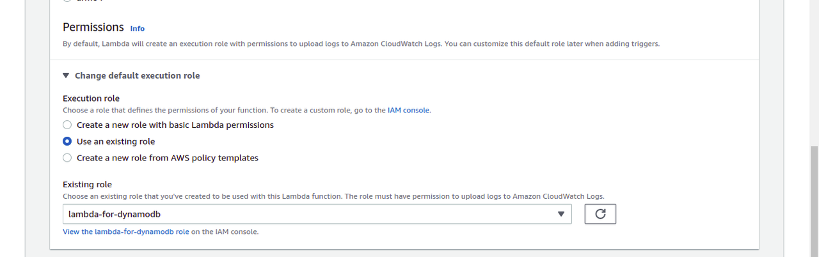The height and width of the screenshot is (257, 819).
Task: Click the Permissions description about CloudWatch Logs
Action: (360, 44)
